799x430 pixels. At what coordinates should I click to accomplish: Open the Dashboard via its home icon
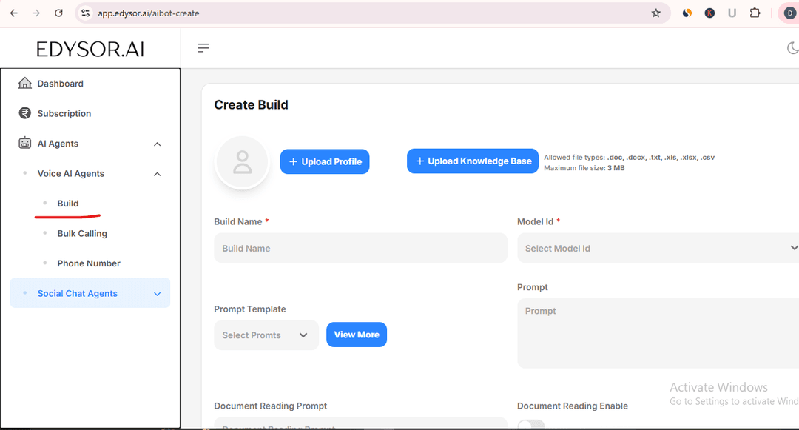26,83
